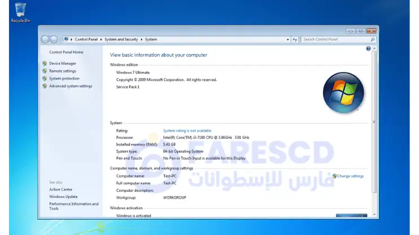Close the System window

pos(372,31)
